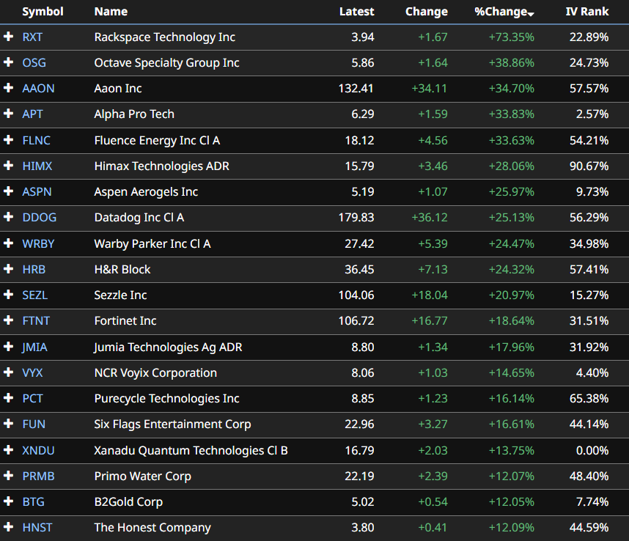Click plus icon beside SEZL
629x541 pixels.
(x=8, y=295)
